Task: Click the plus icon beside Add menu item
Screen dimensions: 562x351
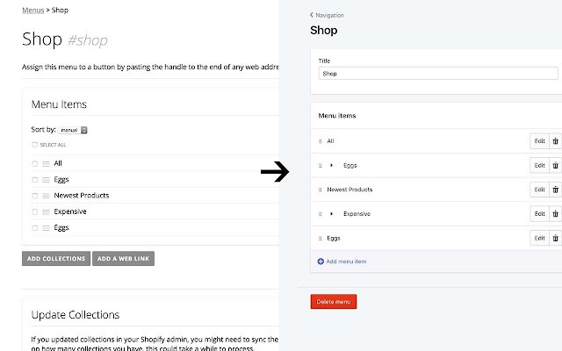Action: [321, 261]
